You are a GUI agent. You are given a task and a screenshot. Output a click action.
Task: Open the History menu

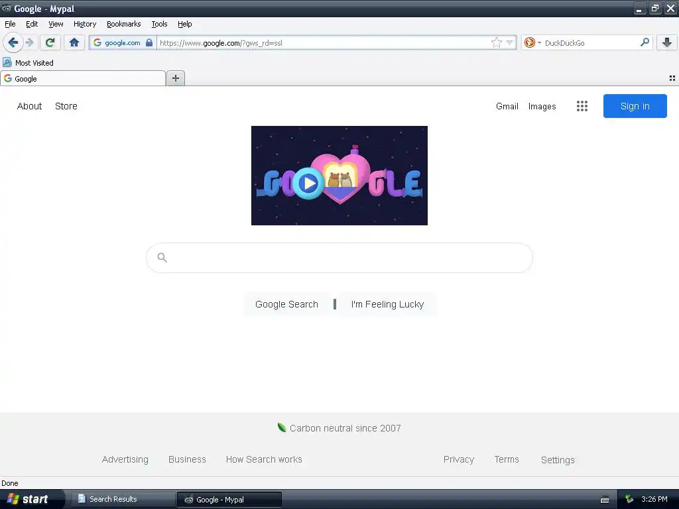pos(85,25)
